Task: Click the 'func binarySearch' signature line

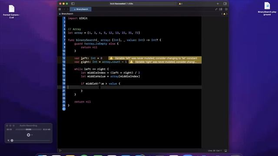Action: pyautogui.click(x=115, y=40)
